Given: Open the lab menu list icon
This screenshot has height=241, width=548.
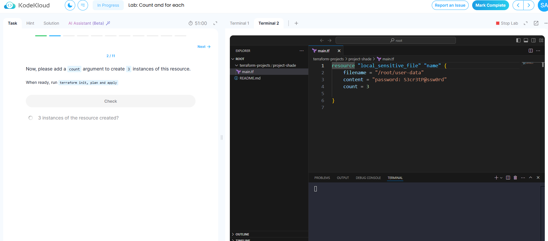Looking at the screenshot, I should click(x=83, y=5).
